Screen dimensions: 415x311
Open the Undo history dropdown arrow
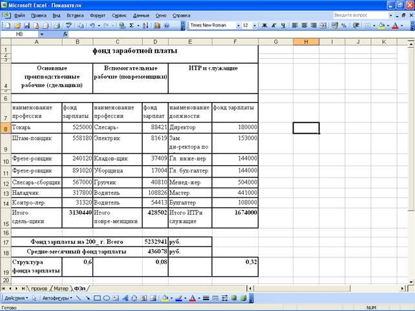99,26
